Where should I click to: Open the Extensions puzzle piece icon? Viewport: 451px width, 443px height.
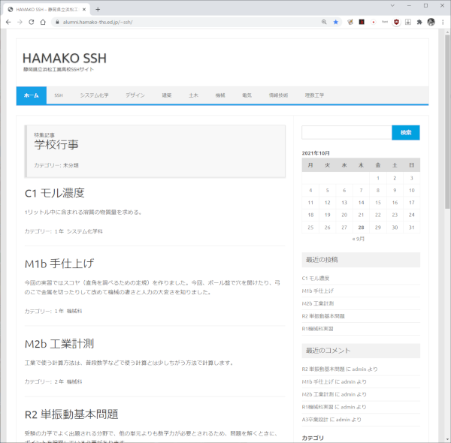tap(419, 22)
